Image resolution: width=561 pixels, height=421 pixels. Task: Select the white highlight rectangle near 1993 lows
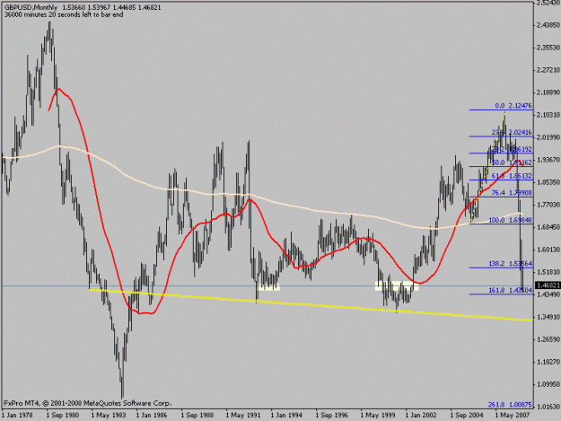click(x=268, y=286)
